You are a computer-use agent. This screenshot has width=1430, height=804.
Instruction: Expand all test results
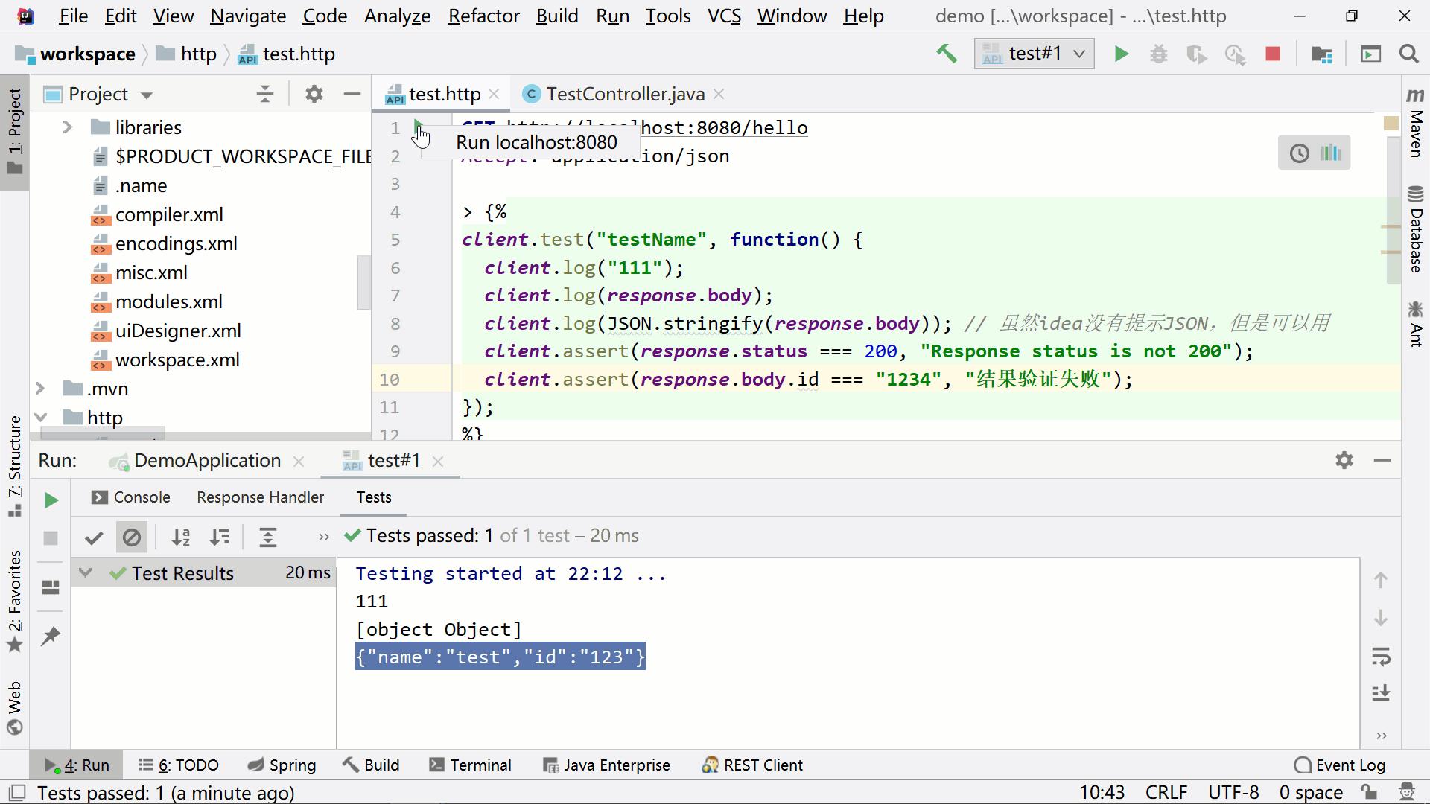click(x=268, y=537)
